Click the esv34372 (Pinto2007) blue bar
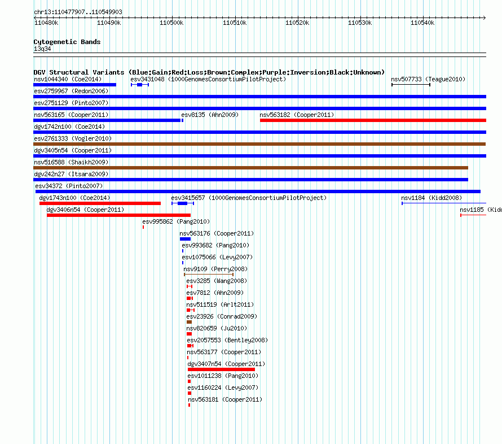Viewport: 502px width, 444px height. (258, 191)
